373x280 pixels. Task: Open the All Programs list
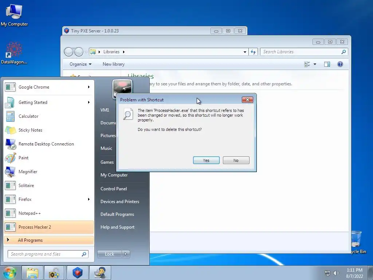[x=49, y=240]
